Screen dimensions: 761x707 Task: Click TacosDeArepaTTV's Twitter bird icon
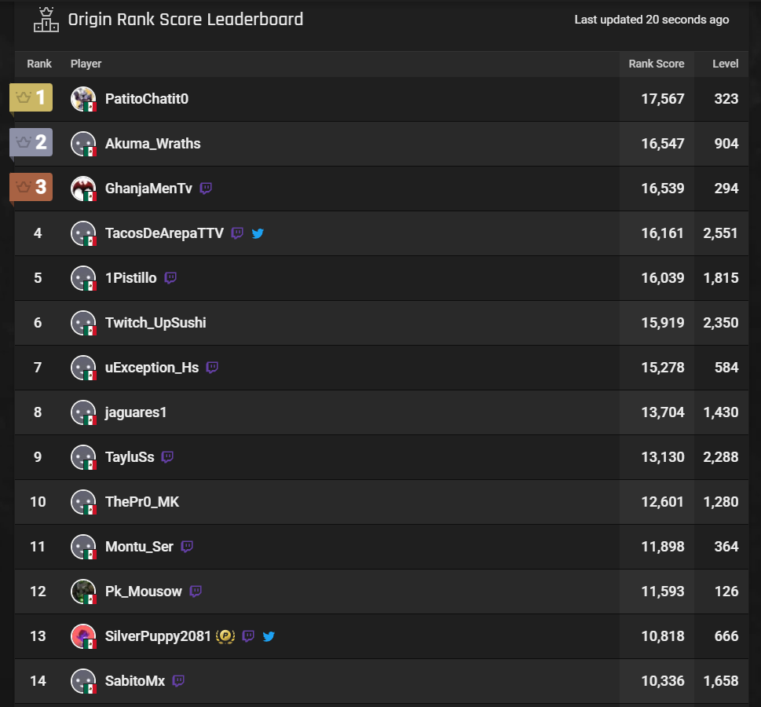(x=258, y=233)
